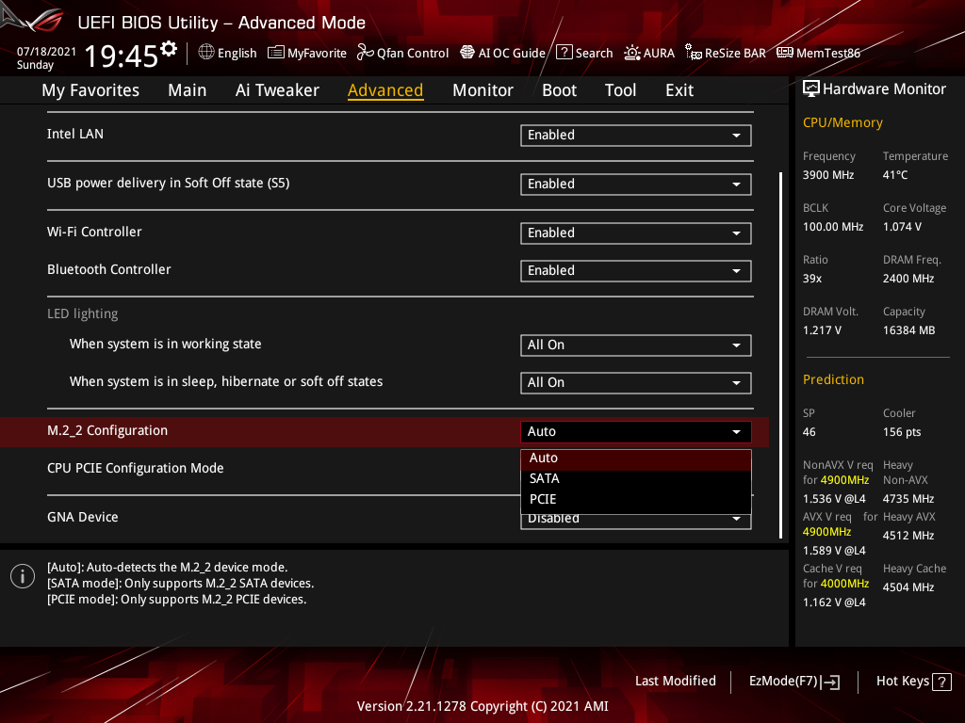Open the BIOS Search tool
The width and height of the screenshot is (965, 723).
coord(583,53)
